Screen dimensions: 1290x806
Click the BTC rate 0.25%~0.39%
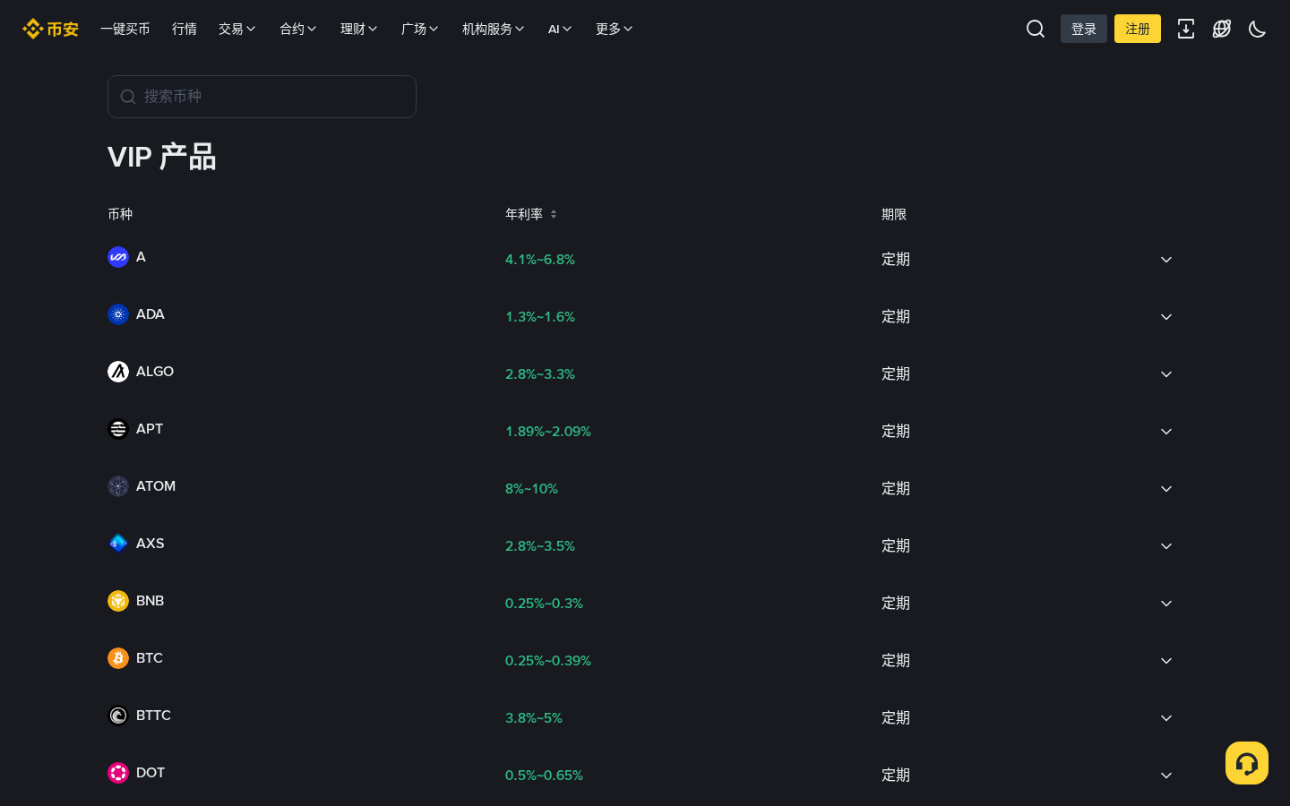(548, 661)
